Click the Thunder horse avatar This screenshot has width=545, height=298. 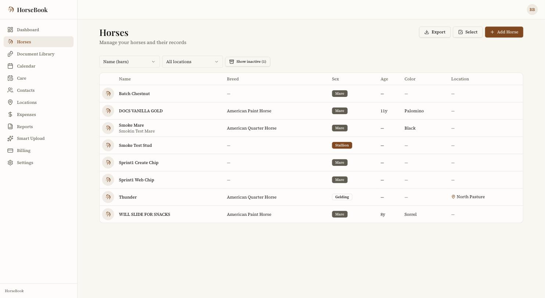pos(108,197)
